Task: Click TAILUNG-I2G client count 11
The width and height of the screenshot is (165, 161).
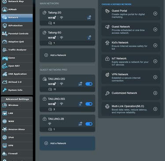Action: click(55, 89)
